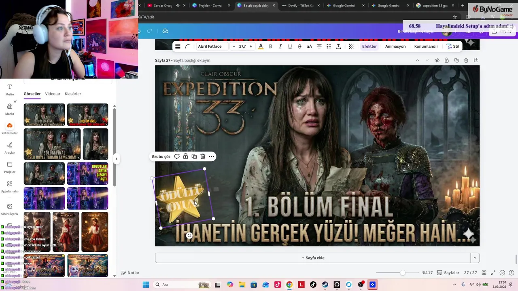518x291 pixels.
Task: Collapse the side panel arrow
Action: tap(117, 158)
